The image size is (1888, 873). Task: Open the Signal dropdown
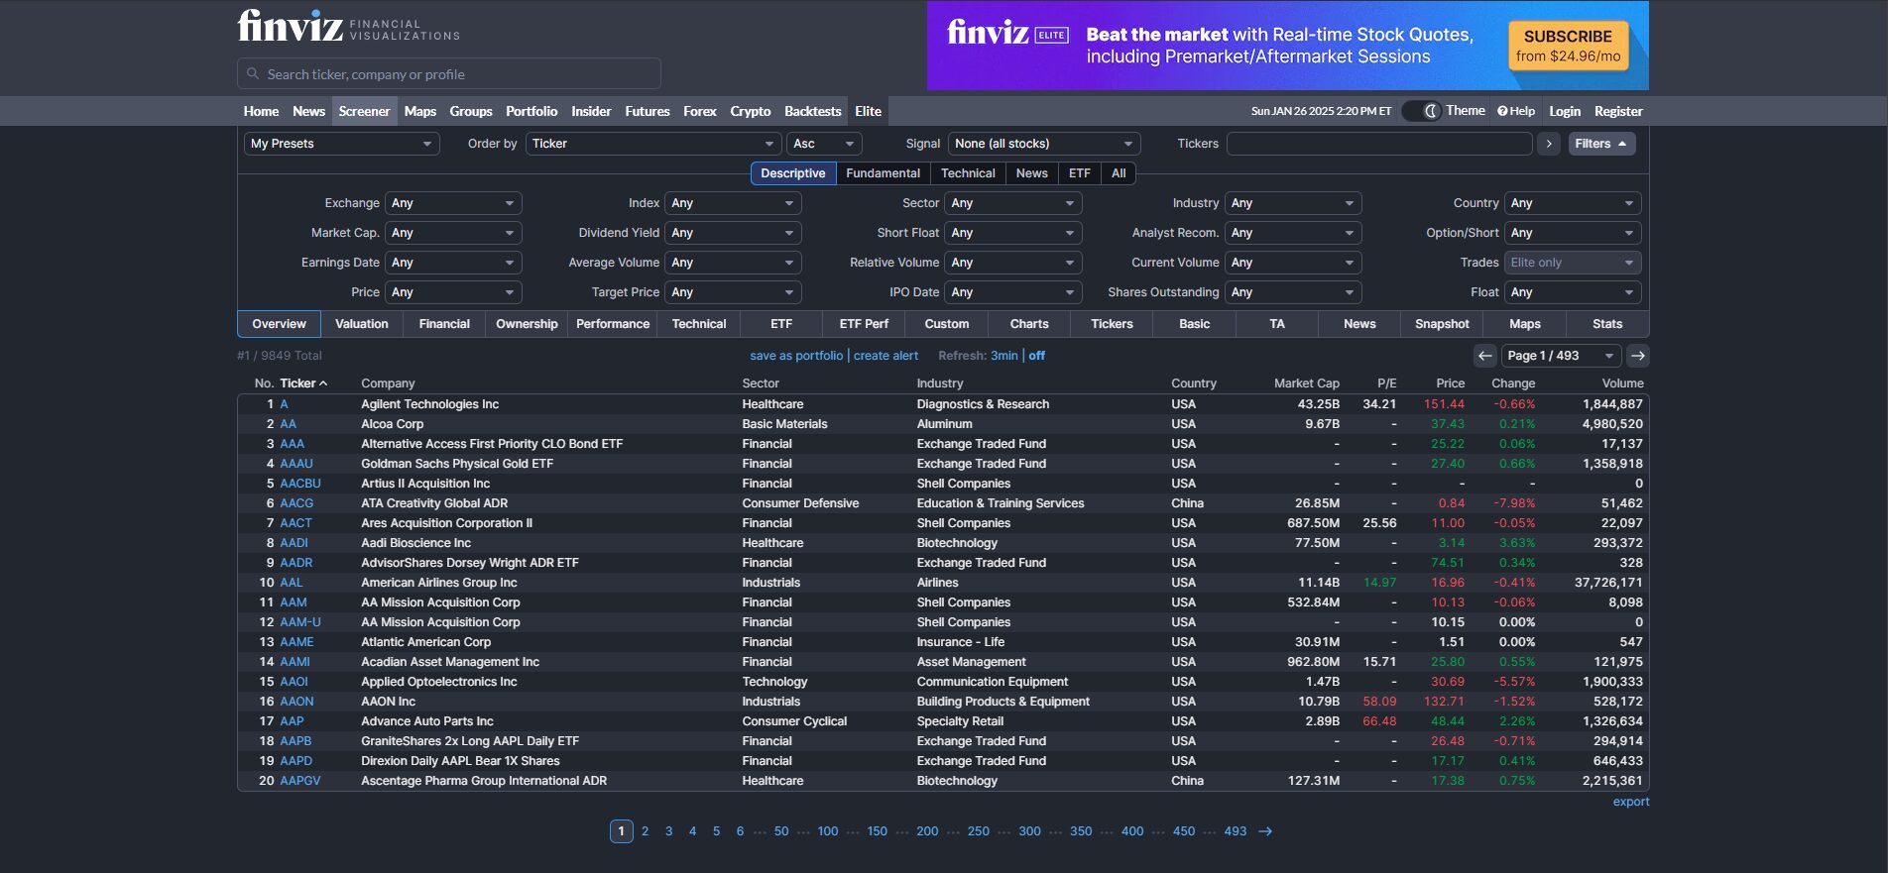tap(1044, 144)
